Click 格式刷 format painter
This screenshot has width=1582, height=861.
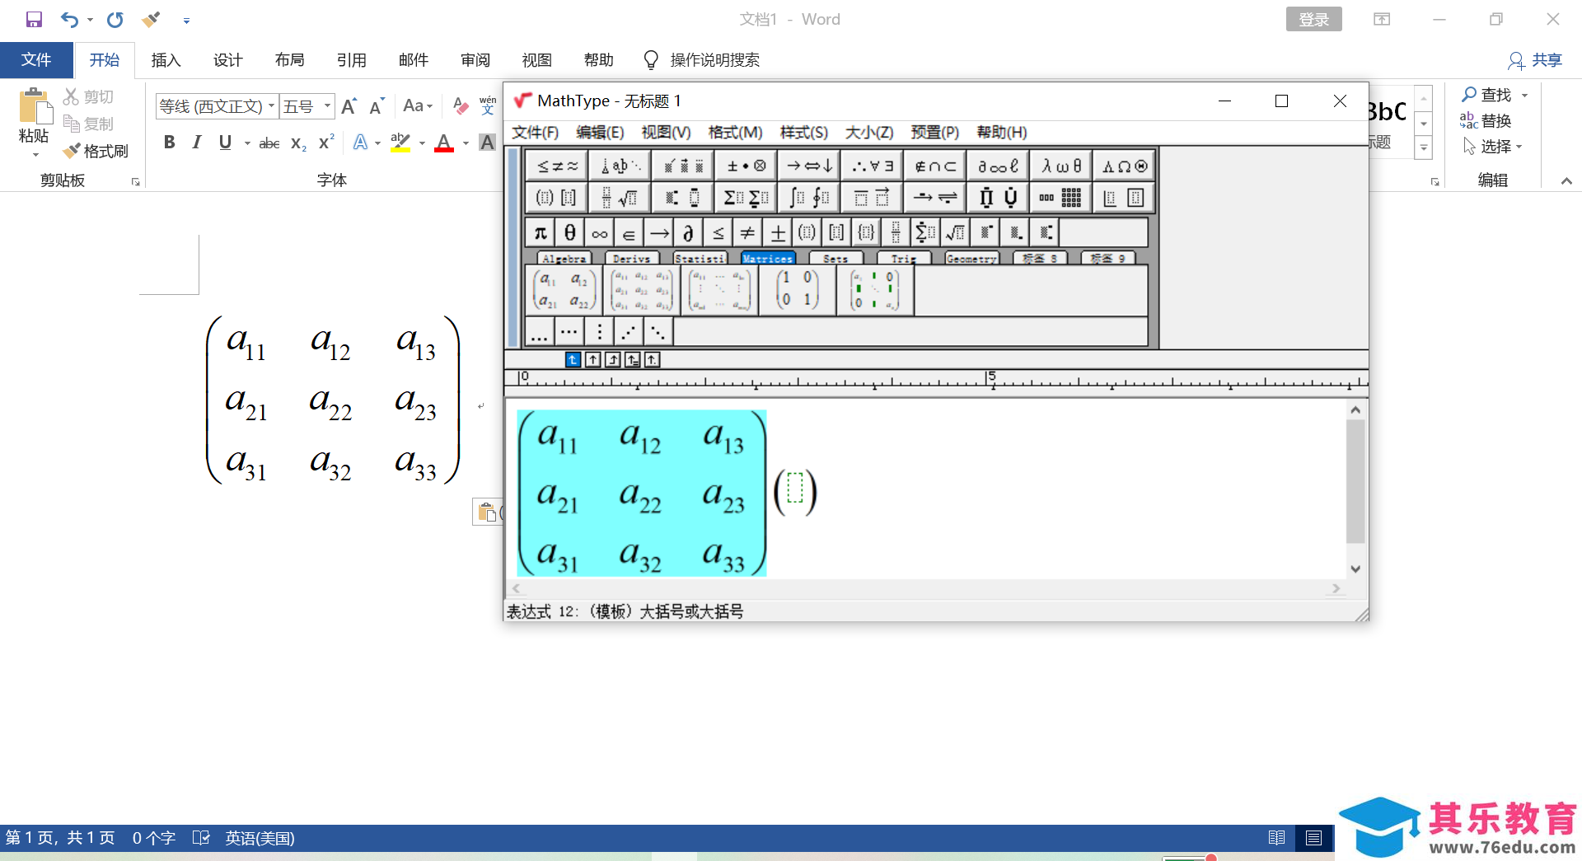point(97,151)
